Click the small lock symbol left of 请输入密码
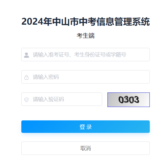 click(x=26, y=77)
